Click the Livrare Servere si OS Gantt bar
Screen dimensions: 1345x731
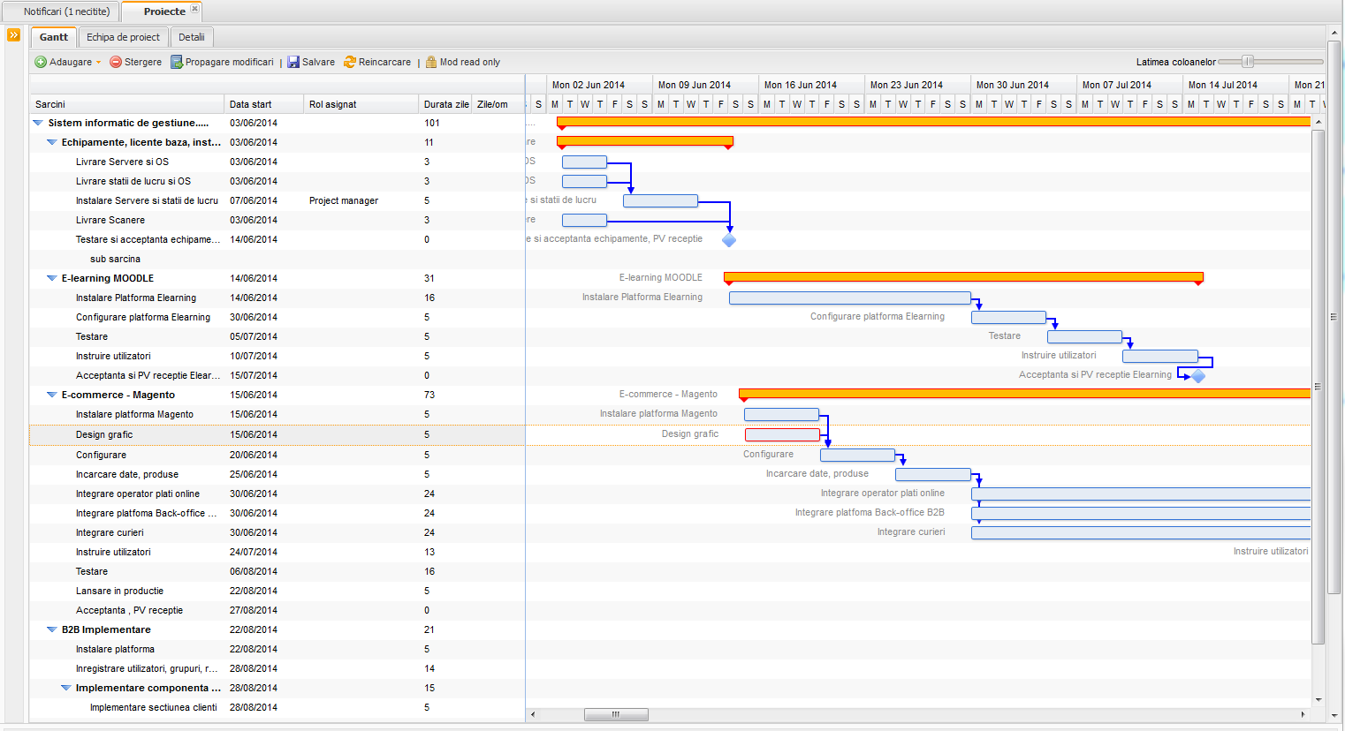pos(584,162)
